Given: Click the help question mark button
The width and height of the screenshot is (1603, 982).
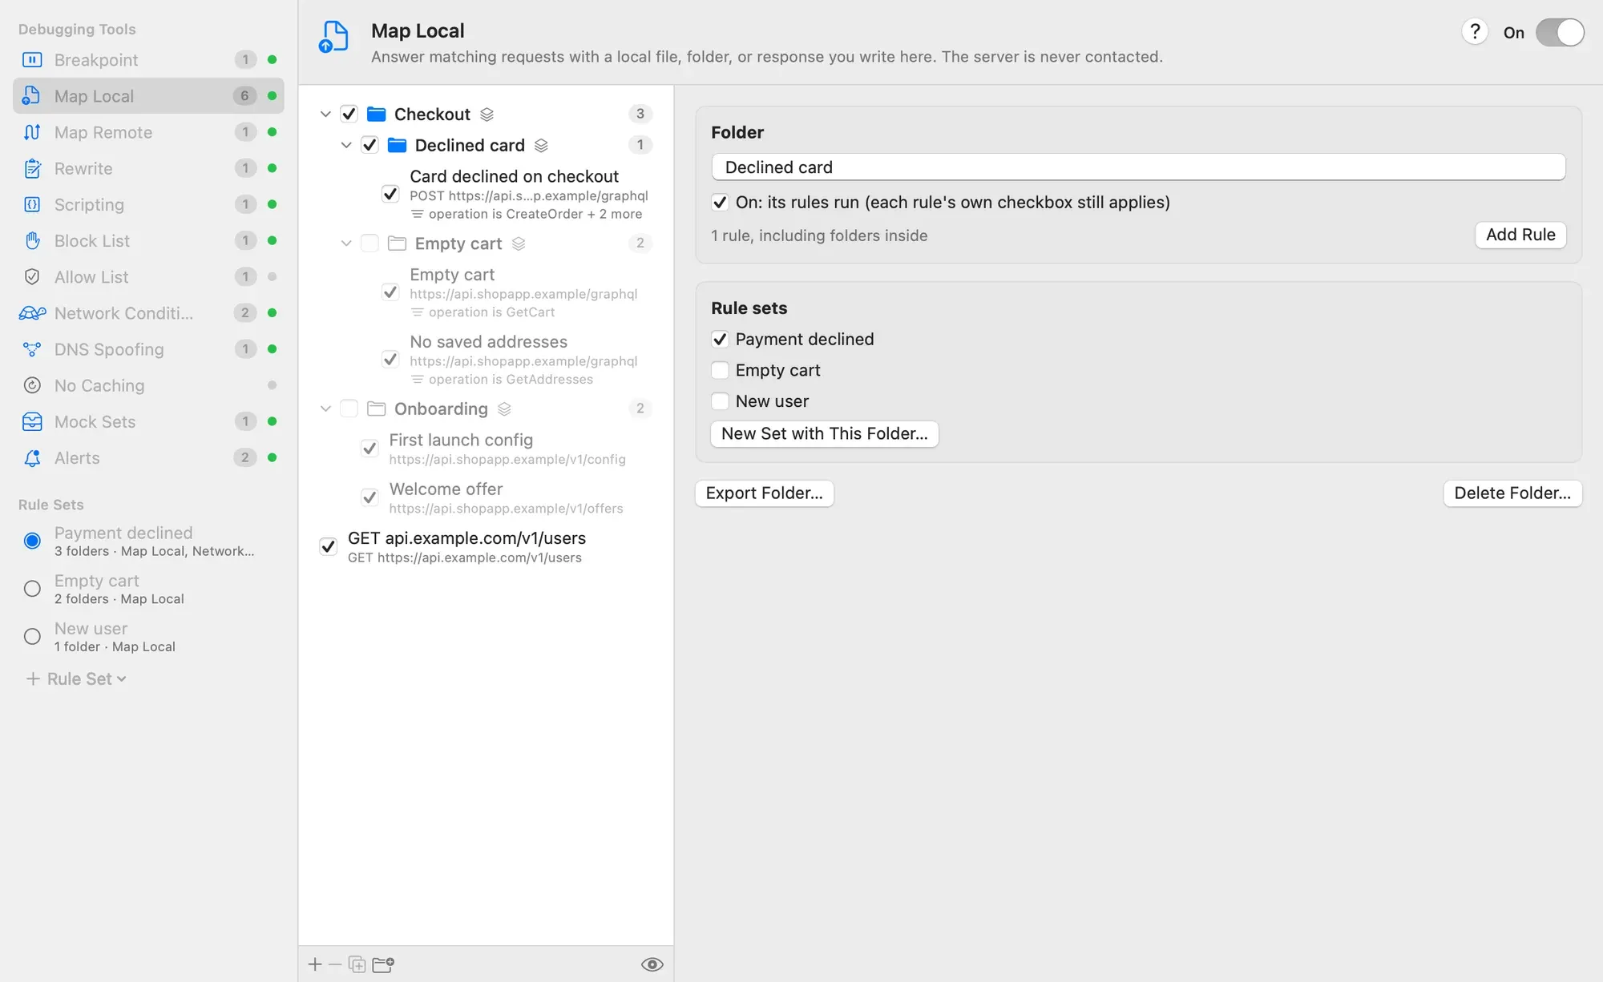Looking at the screenshot, I should pos(1475,32).
